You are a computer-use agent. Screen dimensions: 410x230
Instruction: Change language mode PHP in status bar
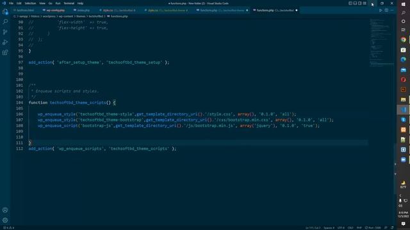359,228
